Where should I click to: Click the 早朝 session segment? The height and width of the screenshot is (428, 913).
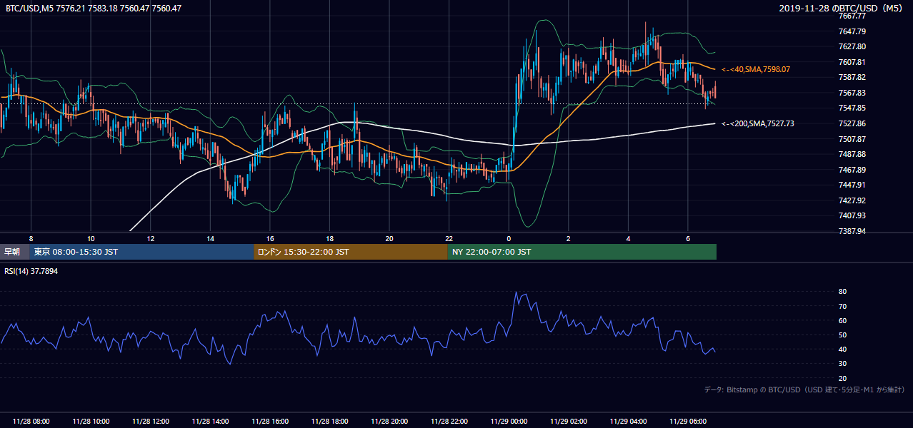(x=14, y=252)
